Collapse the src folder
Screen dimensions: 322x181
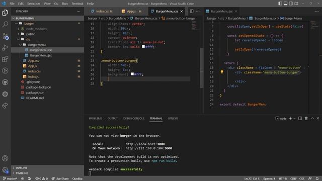(x=19, y=39)
